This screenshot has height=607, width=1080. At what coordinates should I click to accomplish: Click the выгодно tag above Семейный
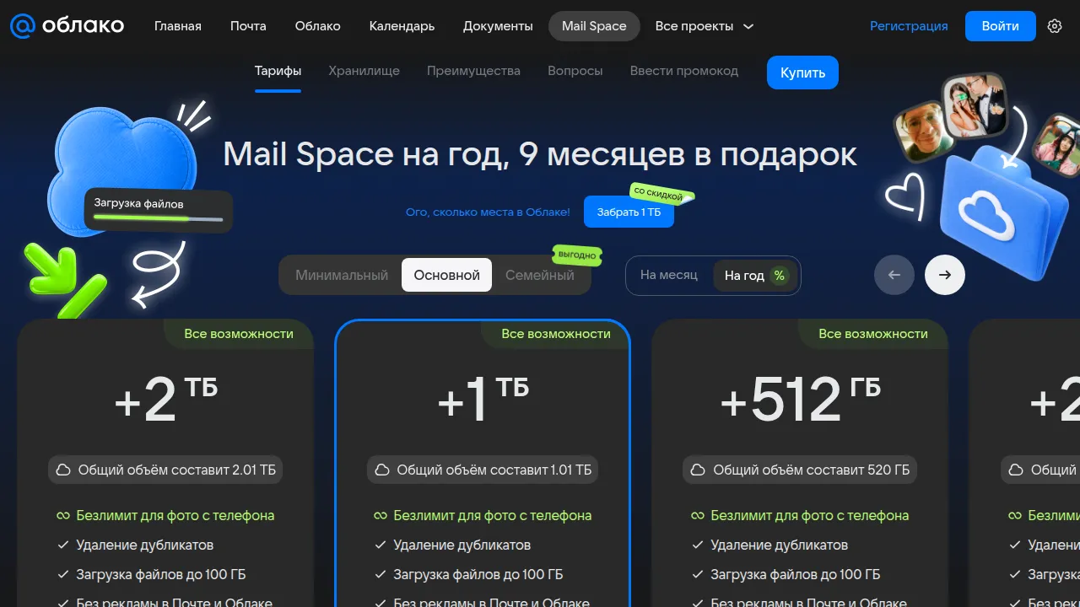pyautogui.click(x=577, y=255)
